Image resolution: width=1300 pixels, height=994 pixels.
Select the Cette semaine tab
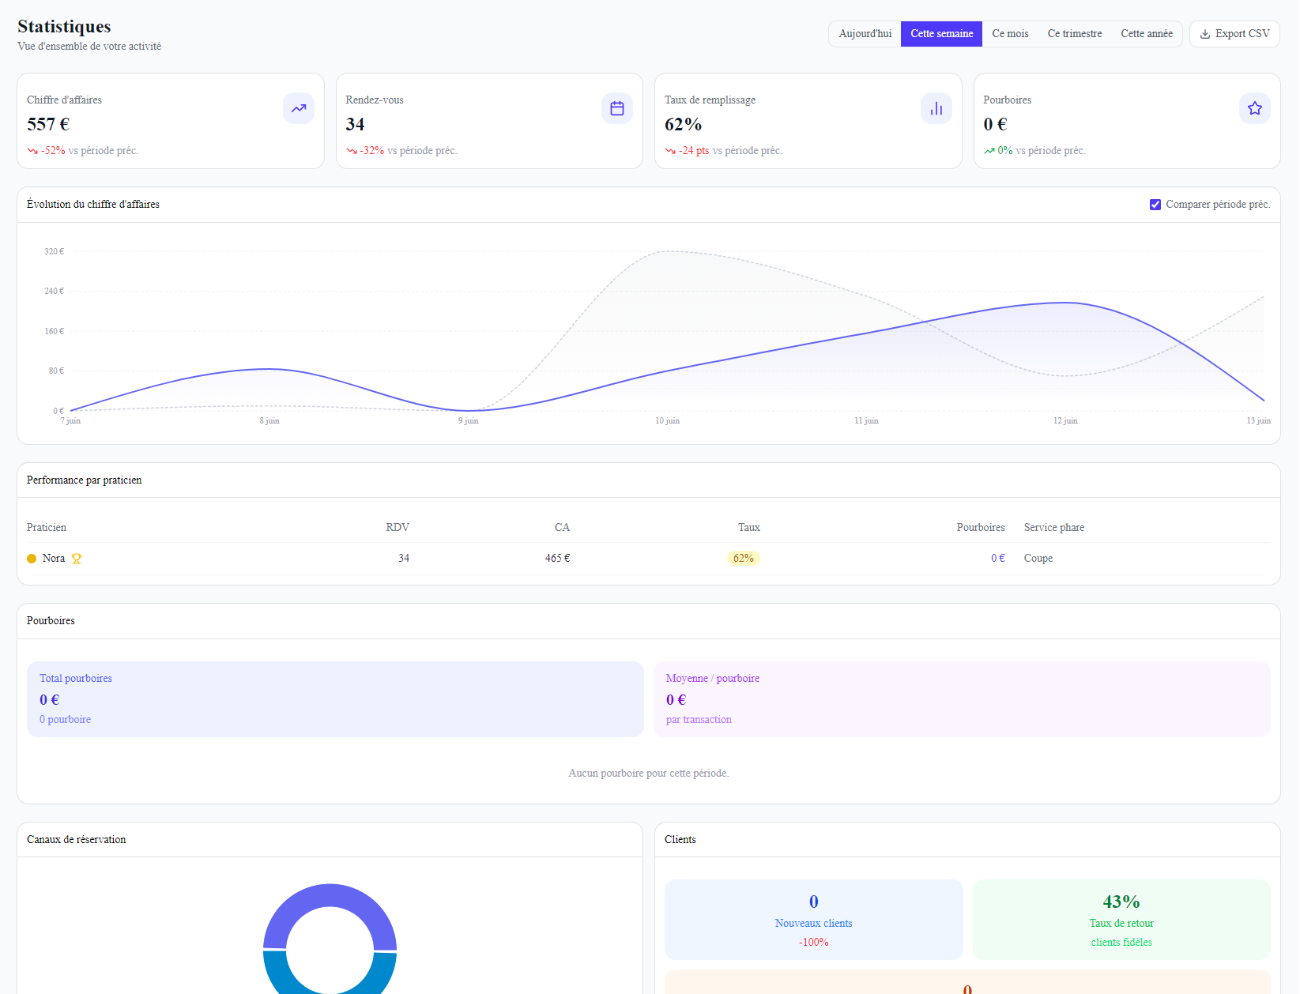[x=942, y=34]
